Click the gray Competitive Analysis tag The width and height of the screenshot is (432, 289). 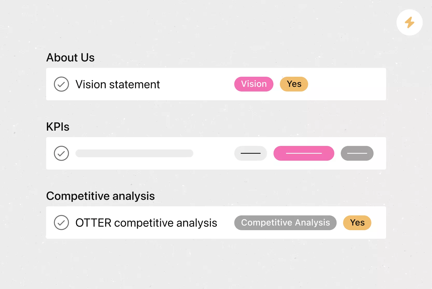tap(285, 223)
